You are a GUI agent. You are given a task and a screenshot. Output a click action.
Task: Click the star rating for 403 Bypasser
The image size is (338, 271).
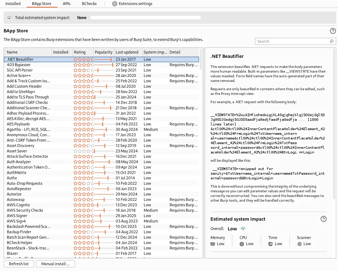[84, 65]
